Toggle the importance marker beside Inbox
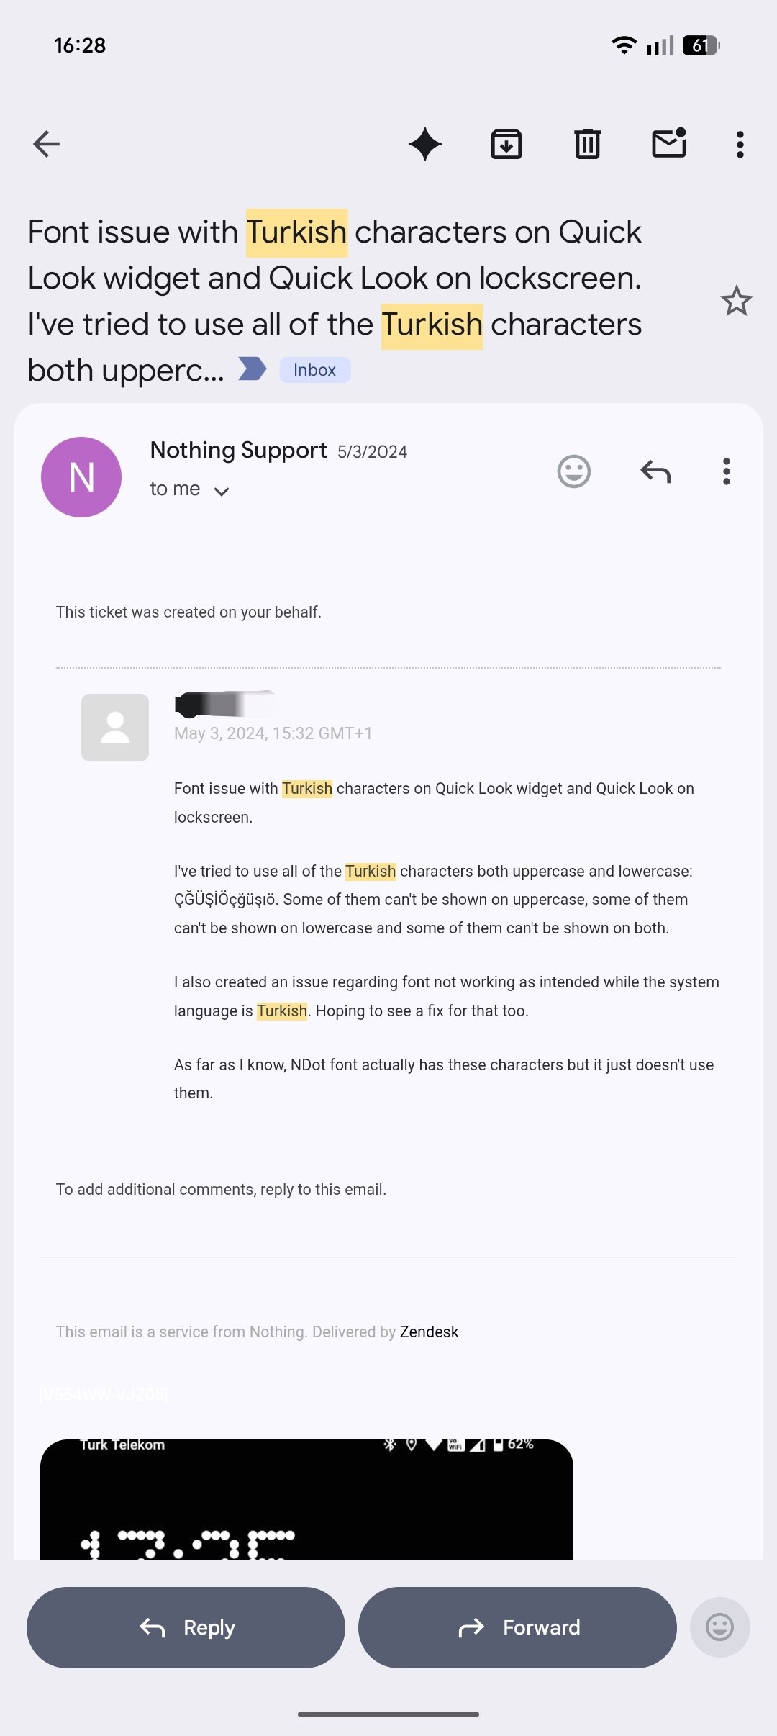This screenshot has width=777, height=1736. pyautogui.click(x=253, y=369)
